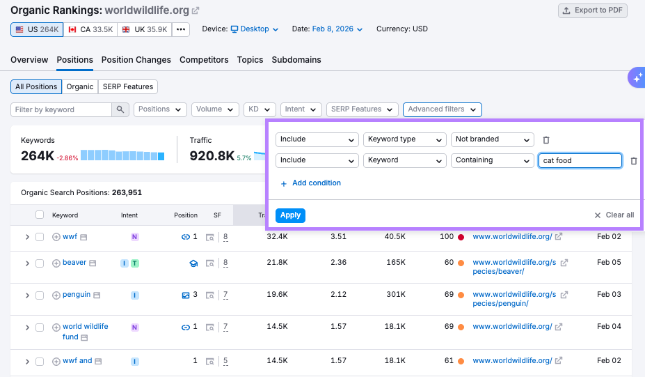Delete the 'Not branded' filter condition
This screenshot has height=377, width=645.
click(x=546, y=140)
